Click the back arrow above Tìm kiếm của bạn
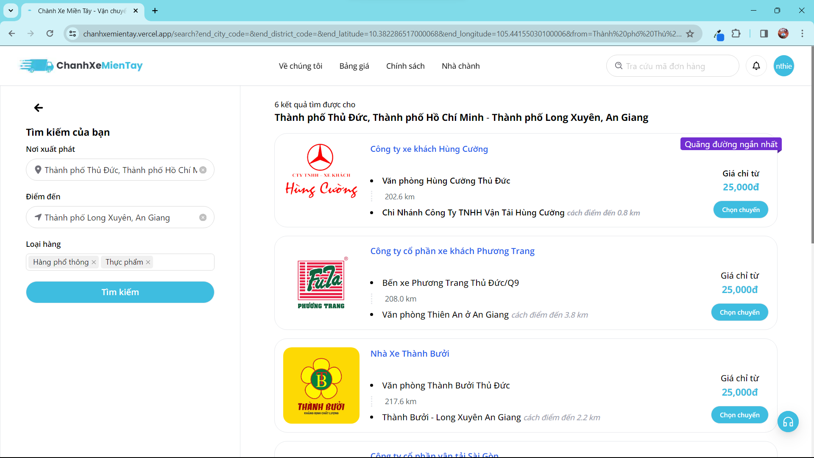Viewport: 814px width, 458px height. (38, 108)
